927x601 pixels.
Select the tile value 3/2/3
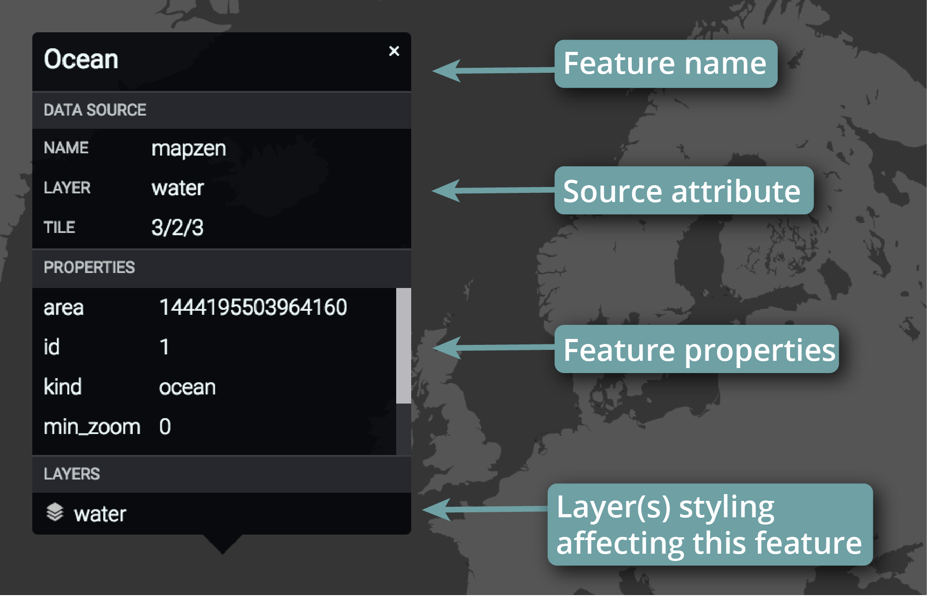point(177,227)
